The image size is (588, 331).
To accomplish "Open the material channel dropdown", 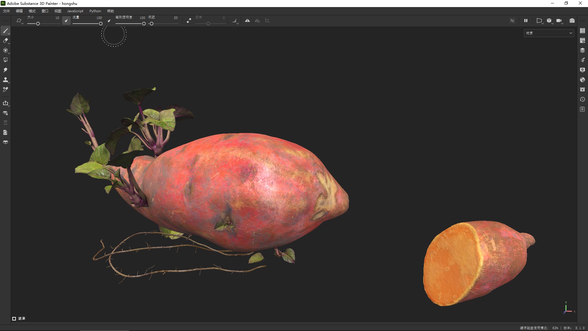I will point(549,33).
